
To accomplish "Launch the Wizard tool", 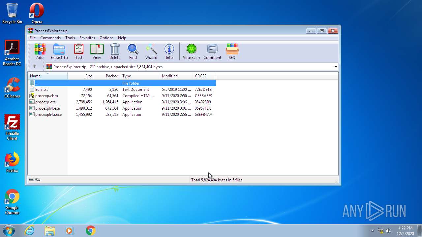I will 151,52.
